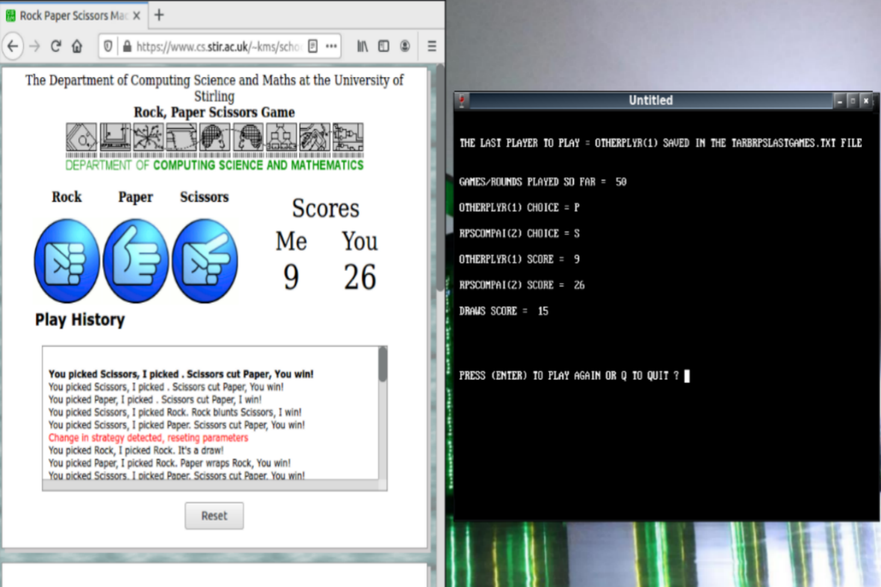Click the "Play History" heading
This screenshot has width=881, height=587.
pos(80,320)
